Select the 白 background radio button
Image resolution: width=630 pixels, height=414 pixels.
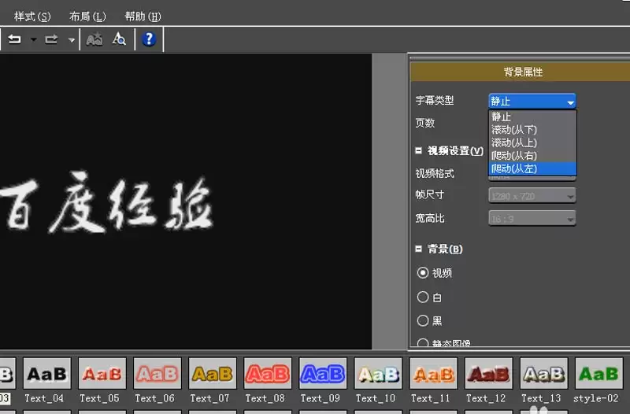[423, 297]
